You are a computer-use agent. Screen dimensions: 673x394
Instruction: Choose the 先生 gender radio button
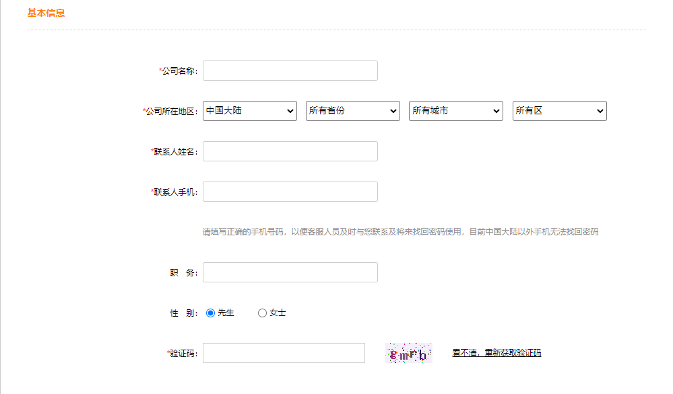(210, 313)
